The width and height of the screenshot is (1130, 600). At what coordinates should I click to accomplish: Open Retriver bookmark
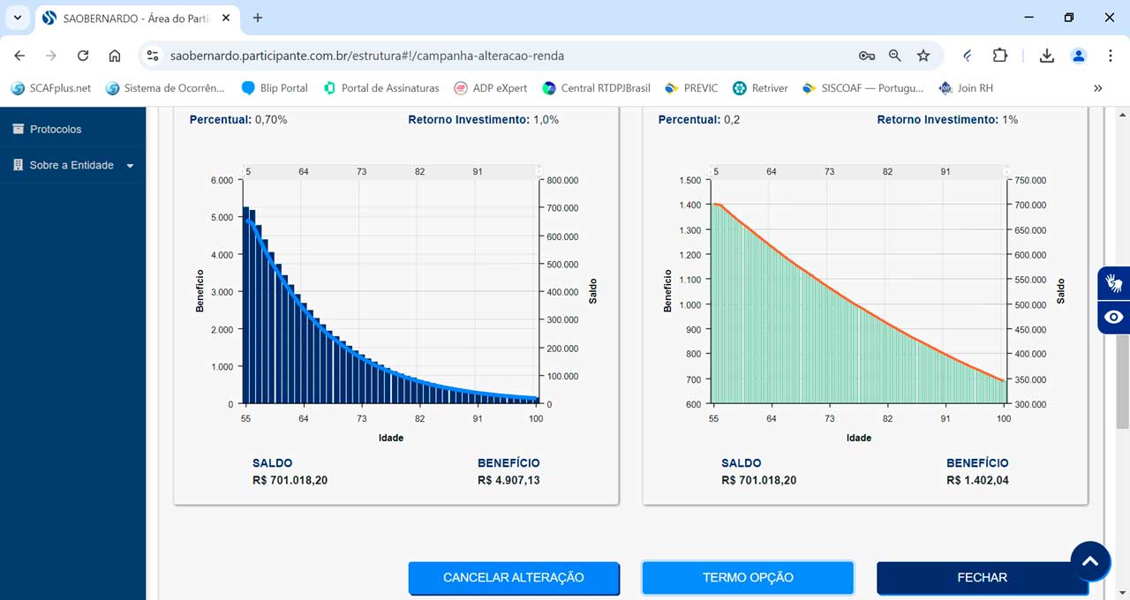click(760, 88)
